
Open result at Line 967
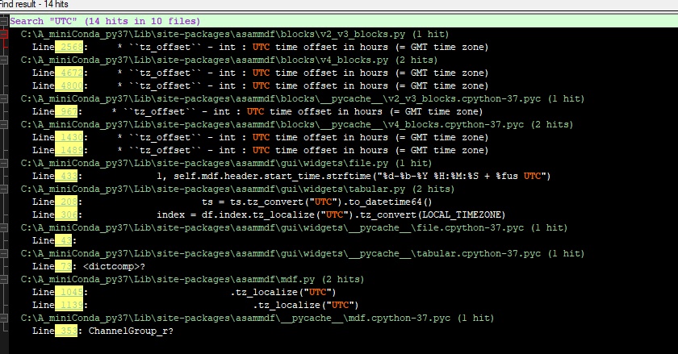pyautogui.click(x=257, y=111)
